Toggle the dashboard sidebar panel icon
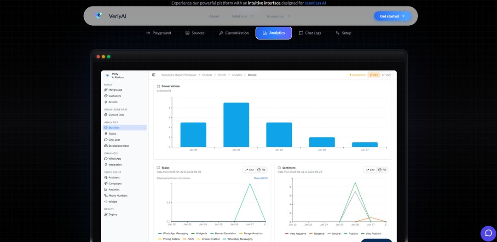The height and width of the screenshot is (242, 497). 154,75
